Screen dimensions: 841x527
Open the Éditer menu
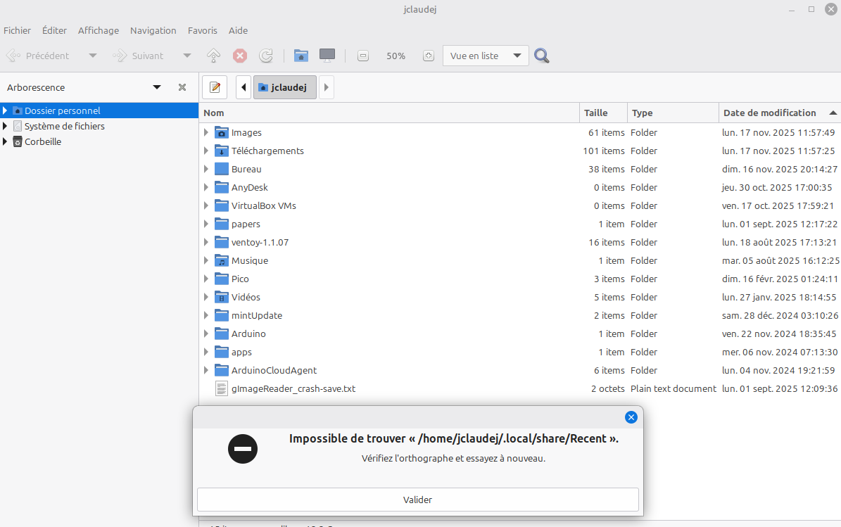click(55, 30)
